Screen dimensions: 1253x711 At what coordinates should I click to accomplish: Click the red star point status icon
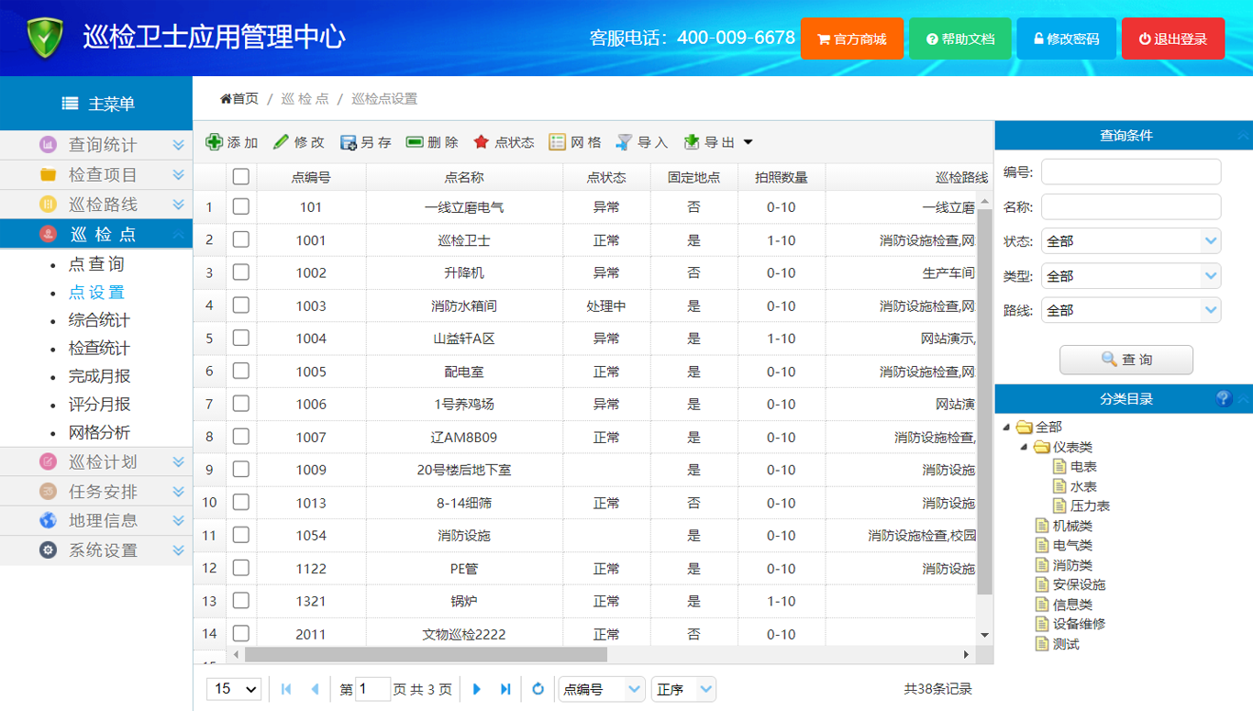(482, 142)
